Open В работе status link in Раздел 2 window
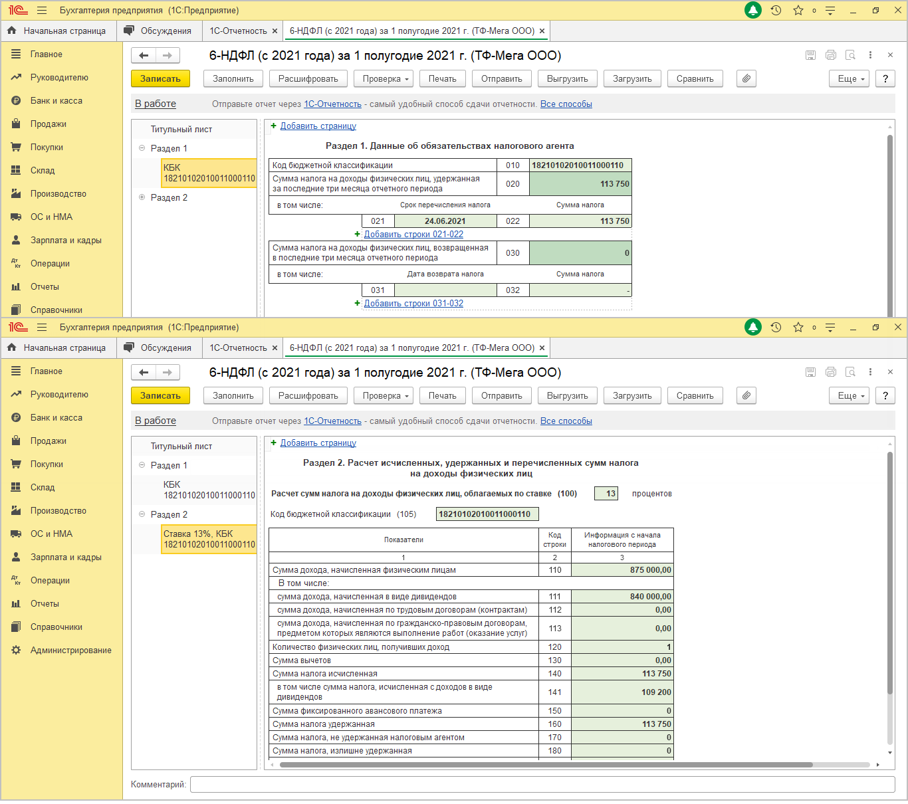The width and height of the screenshot is (908, 804). [x=156, y=421]
